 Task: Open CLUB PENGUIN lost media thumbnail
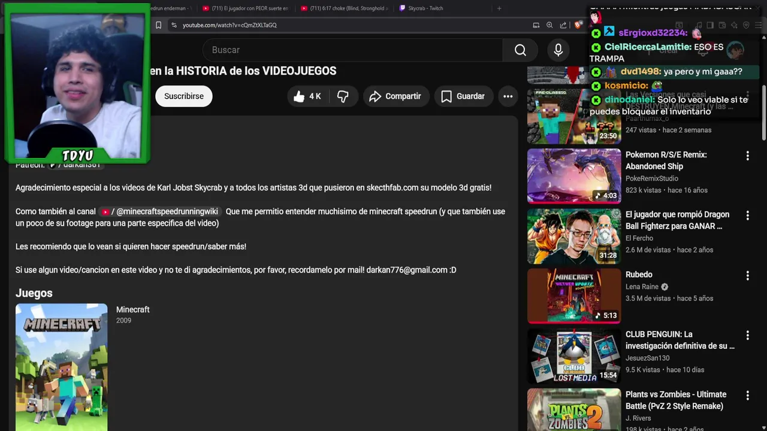coord(574,356)
